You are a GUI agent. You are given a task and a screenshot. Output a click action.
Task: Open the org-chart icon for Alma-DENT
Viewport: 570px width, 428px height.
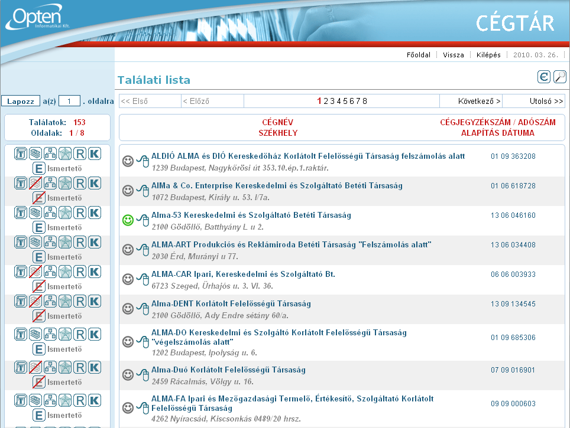pos(50,301)
